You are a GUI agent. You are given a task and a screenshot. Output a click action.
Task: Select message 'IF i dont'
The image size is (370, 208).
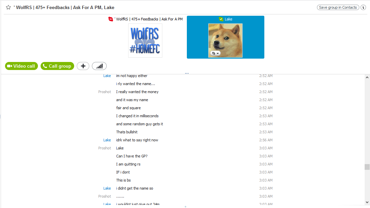click(123, 172)
